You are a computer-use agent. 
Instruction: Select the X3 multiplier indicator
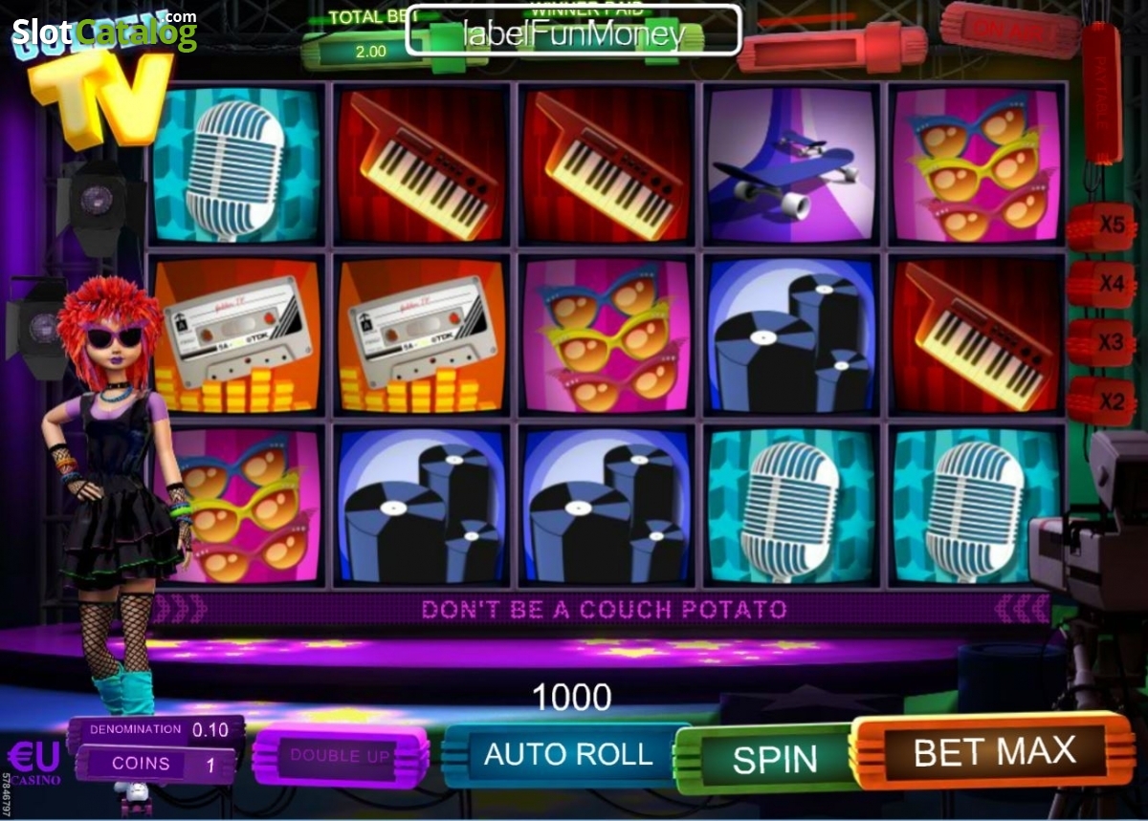[x=1102, y=342]
